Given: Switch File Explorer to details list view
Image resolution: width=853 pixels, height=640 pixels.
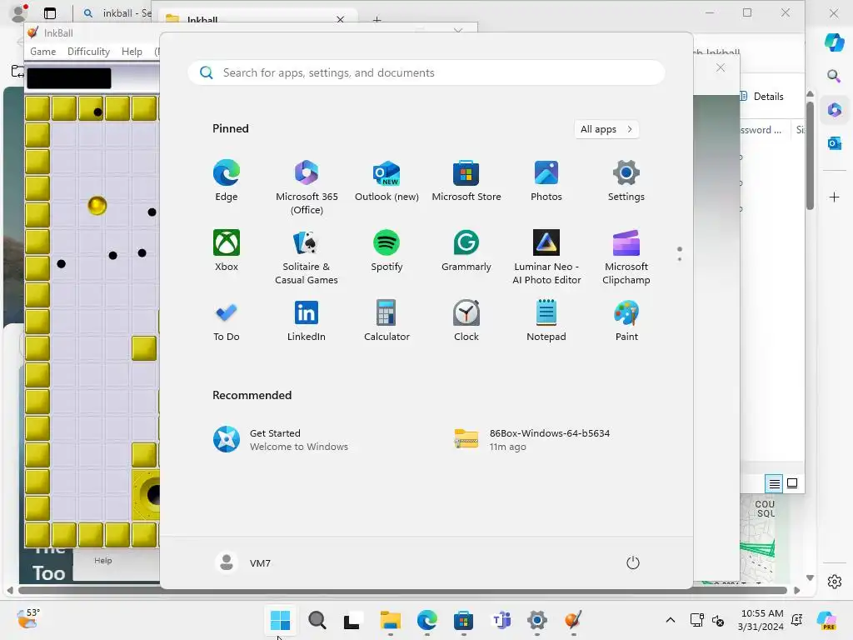Looking at the screenshot, I should click(x=774, y=483).
